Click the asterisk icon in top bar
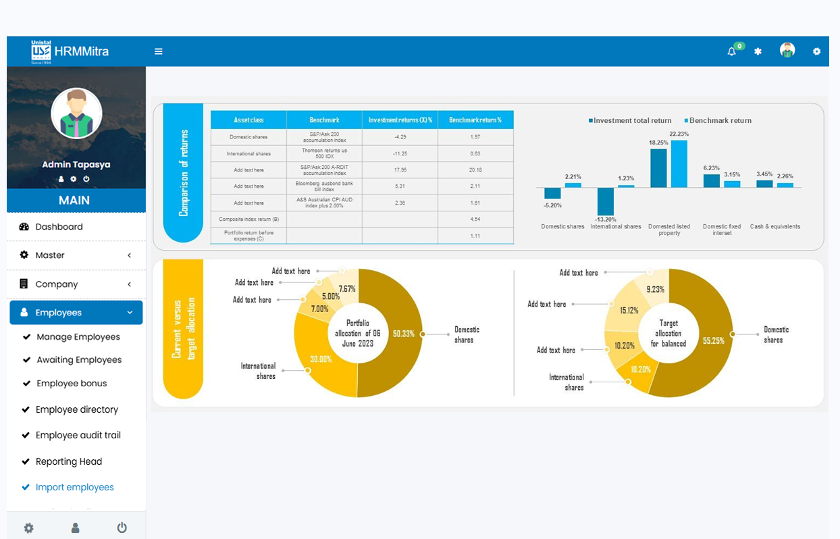840x539 pixels. click(758, 51)
